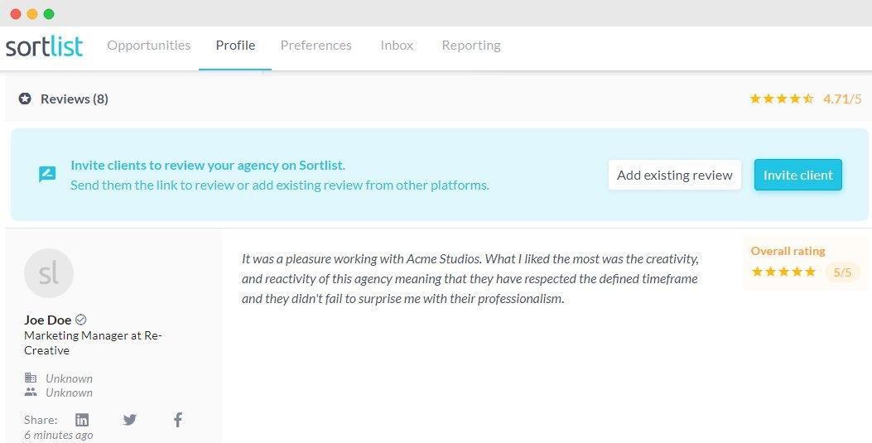Share review on LinkedIn
Viewport: 872px width, 443px height.
point(82,420)
